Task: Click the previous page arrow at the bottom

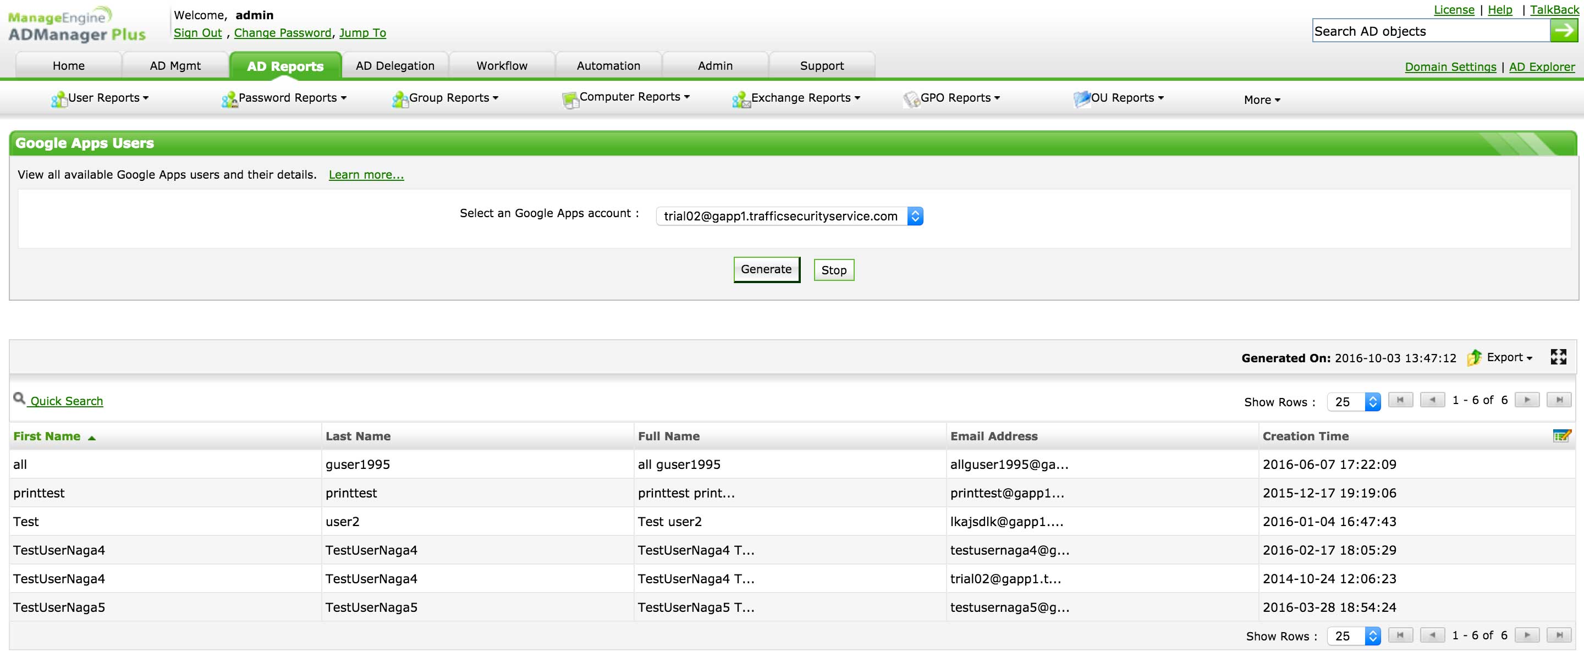Action: pos(1432,635)
